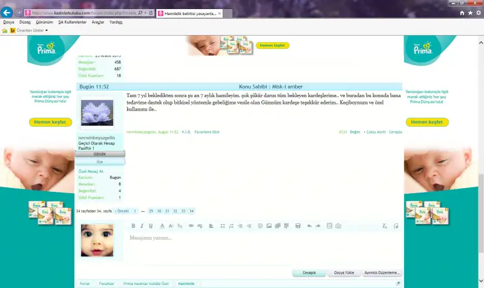Click the undo arrow in the editor
Viewport: 484px width, 288px height.
[309, 226]
